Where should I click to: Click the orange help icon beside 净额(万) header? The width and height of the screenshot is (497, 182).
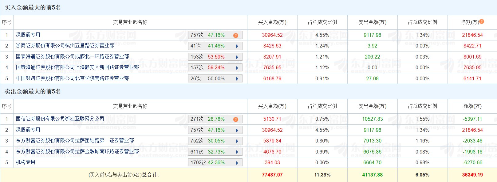482,21
